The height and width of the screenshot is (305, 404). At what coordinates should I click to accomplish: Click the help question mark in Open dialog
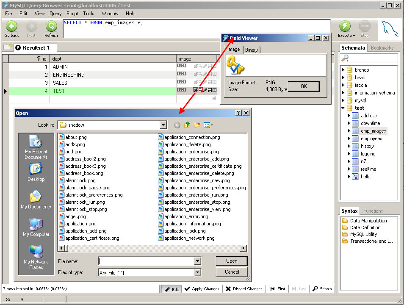click(238, 113)
